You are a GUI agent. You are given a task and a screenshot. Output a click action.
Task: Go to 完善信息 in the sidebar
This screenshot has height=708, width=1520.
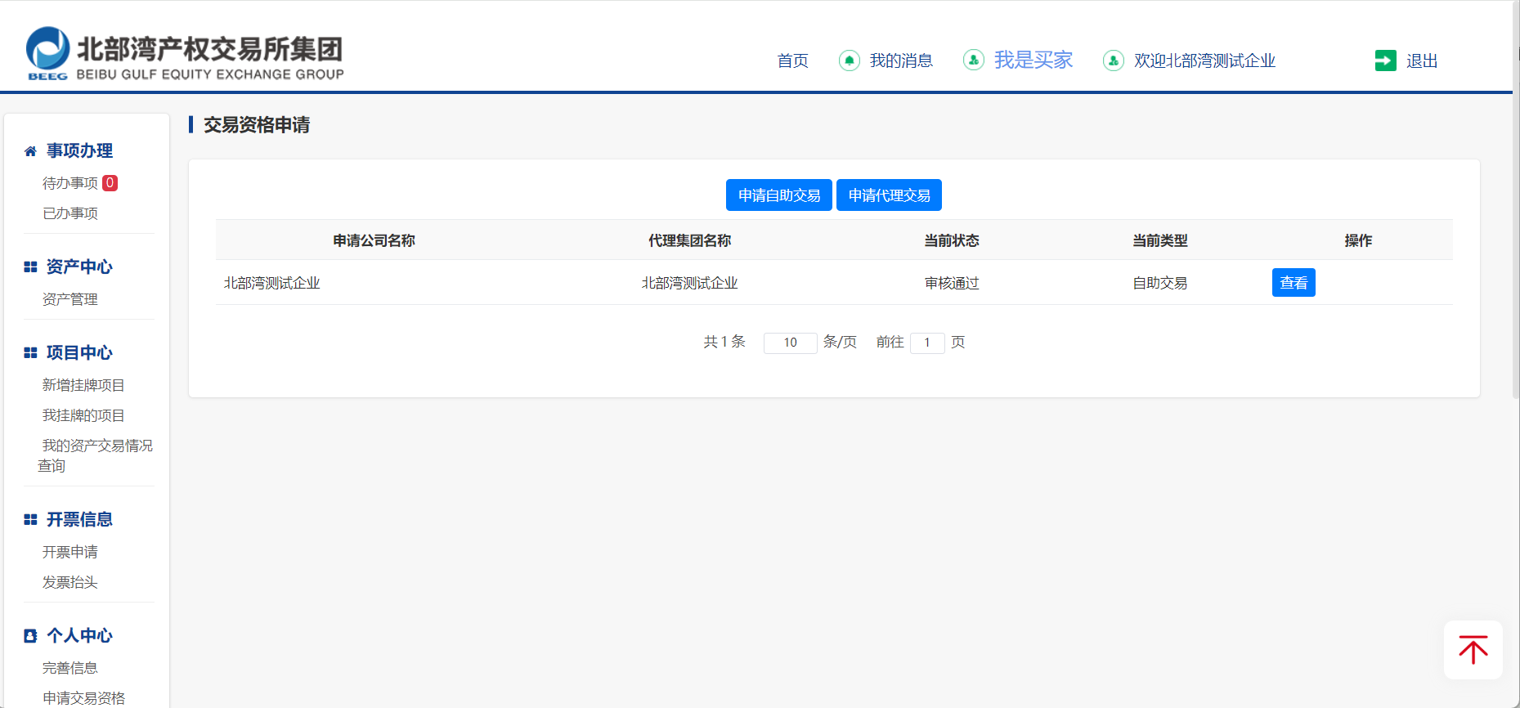(x=70, y=668)
